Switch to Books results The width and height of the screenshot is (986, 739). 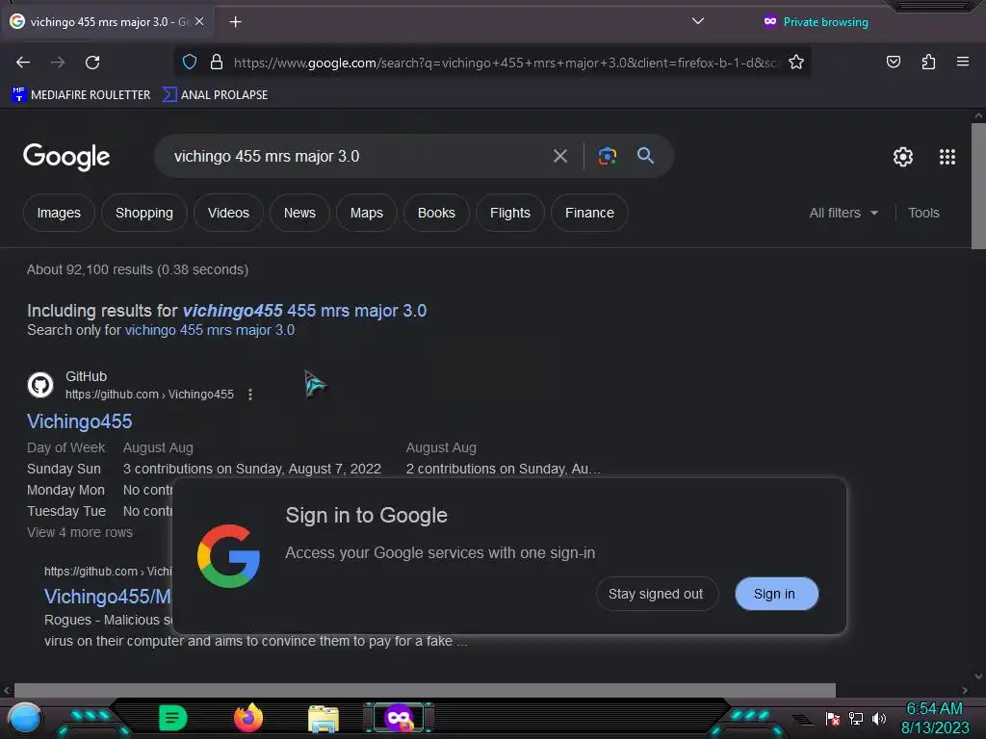(436, 213)
